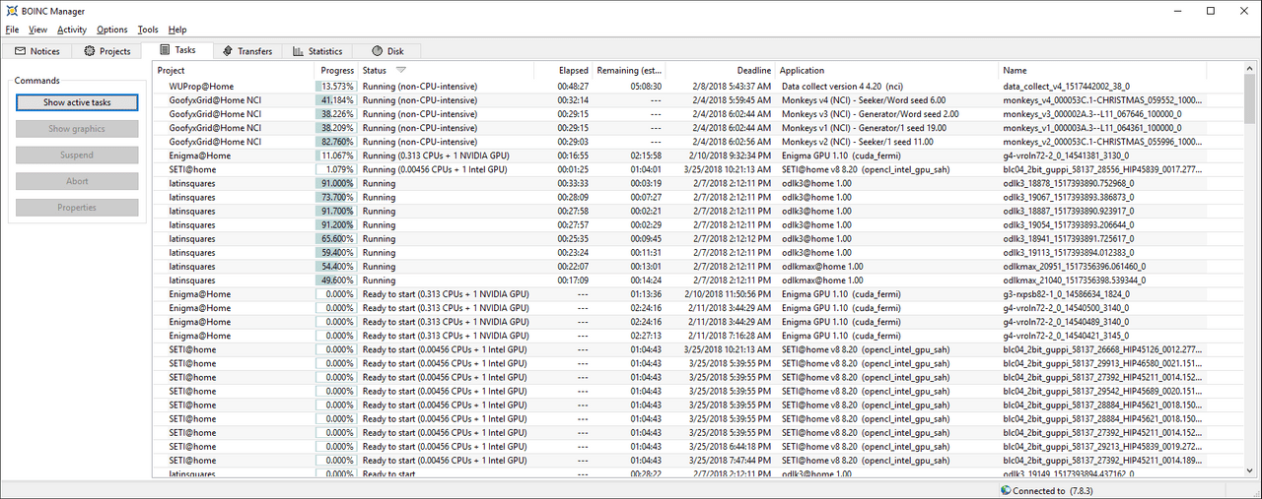Click the odlk3_18878 task name
The image size is (1262, 499).
1068,183
